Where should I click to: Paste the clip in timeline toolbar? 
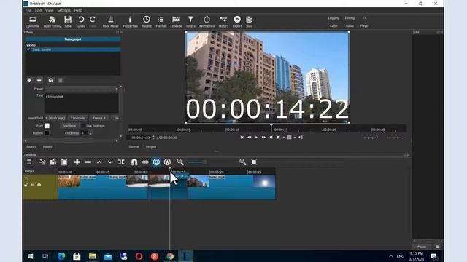pyautogui.click(x=64, y=162)
